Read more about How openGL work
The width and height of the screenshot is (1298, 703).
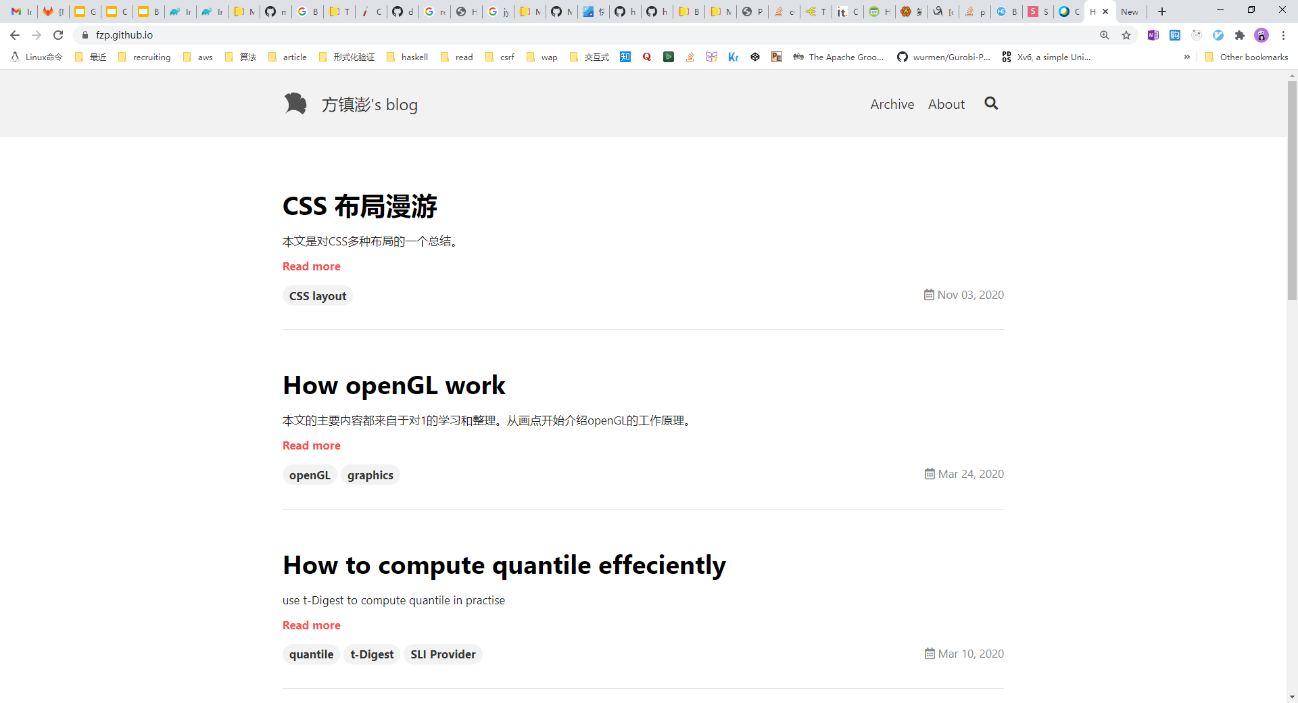point(311,445)
